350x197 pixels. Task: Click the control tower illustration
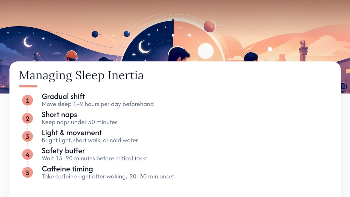303,51
